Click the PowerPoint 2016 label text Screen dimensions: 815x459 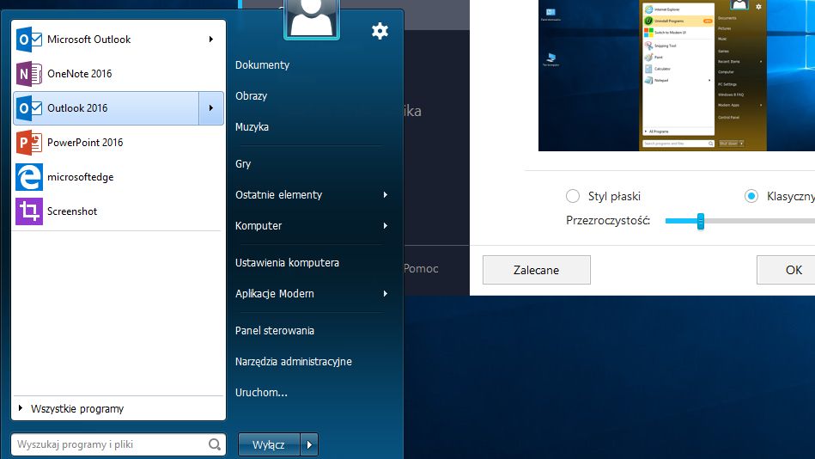[85, 143]
